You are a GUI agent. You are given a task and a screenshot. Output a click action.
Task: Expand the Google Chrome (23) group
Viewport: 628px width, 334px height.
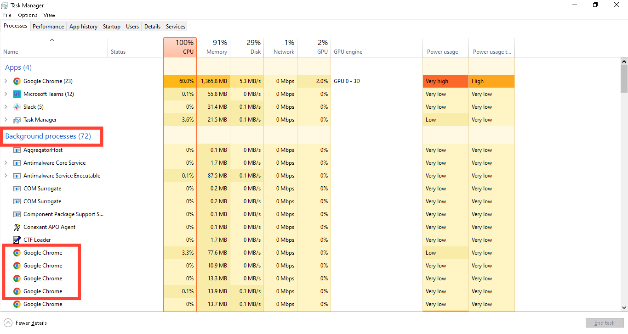click(6, 81)
